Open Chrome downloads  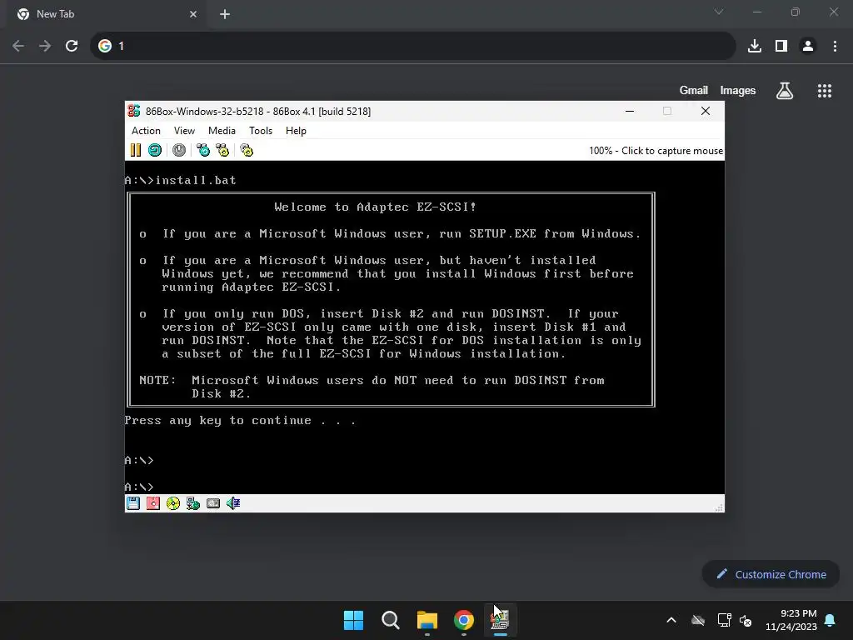coord(755,46)
